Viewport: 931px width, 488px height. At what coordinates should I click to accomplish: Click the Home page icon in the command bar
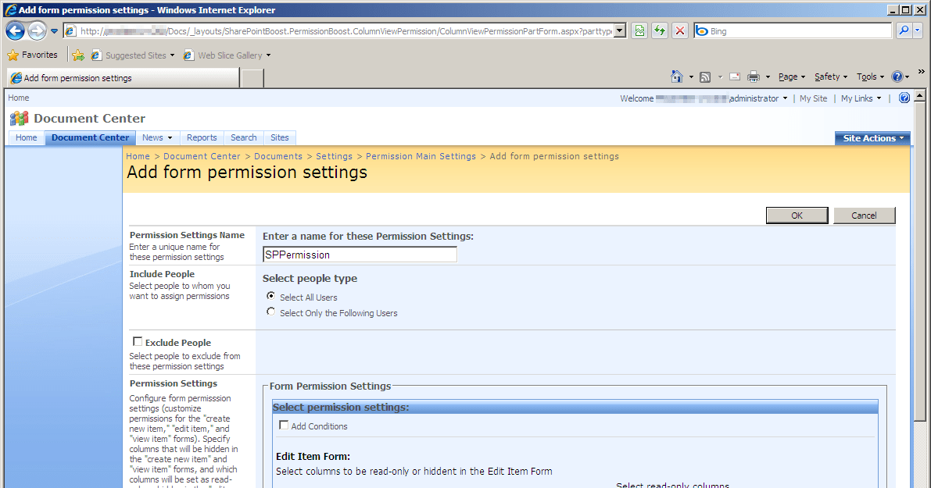(x=677, y=77)
